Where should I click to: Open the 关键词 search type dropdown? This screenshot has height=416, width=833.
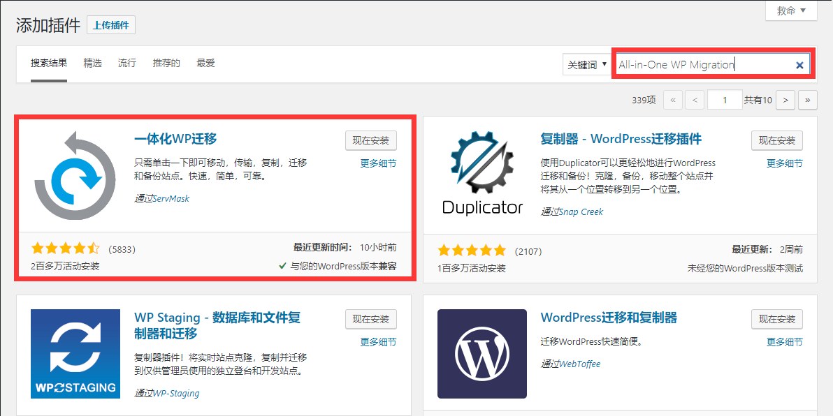[x=587, y=65]
